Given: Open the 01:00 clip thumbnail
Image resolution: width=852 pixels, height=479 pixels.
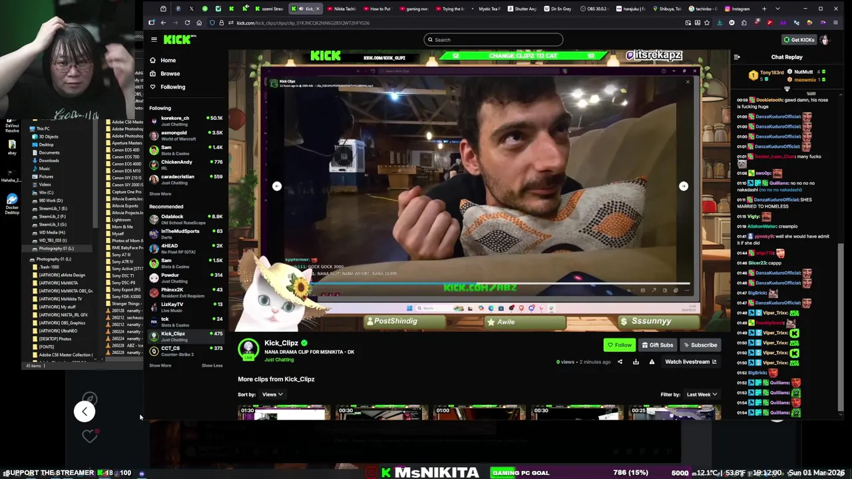Looking at the screenshot, I should pyautogui.click(x=479, y=412).
